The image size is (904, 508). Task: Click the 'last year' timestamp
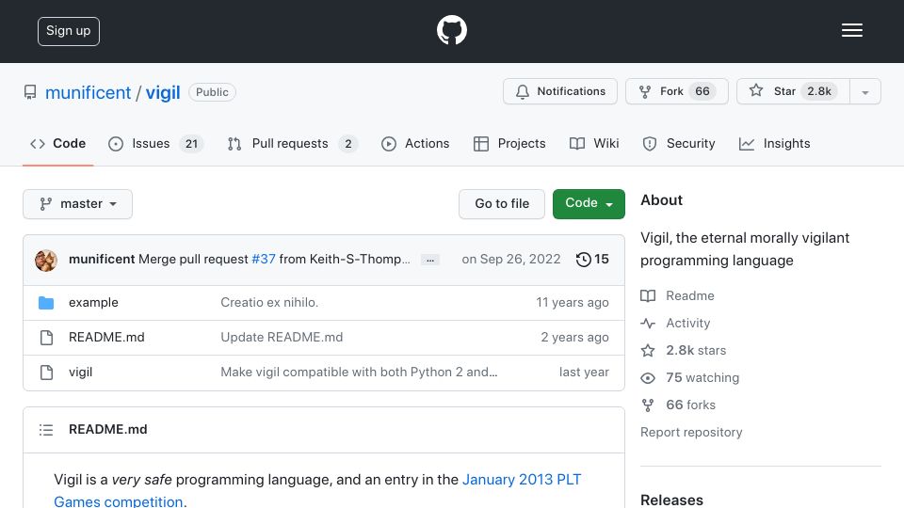pos(584,373)
